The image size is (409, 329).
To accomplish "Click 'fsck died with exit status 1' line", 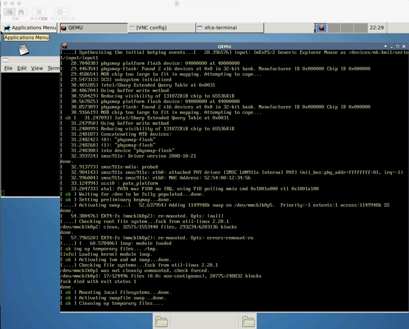I will 98,281.
